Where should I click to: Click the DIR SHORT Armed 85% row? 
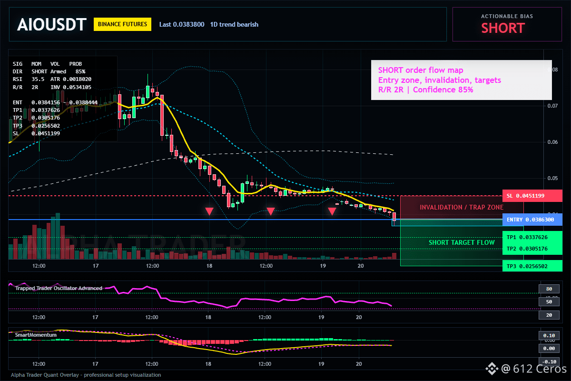[49, 71]
